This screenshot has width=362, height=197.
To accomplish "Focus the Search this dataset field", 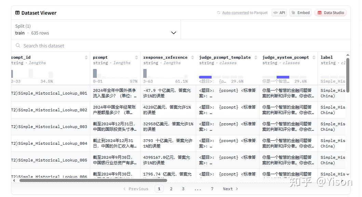I will (181, 46).
